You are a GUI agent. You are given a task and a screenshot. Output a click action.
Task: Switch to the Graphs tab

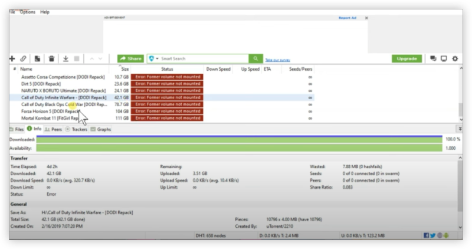point(101,129)
